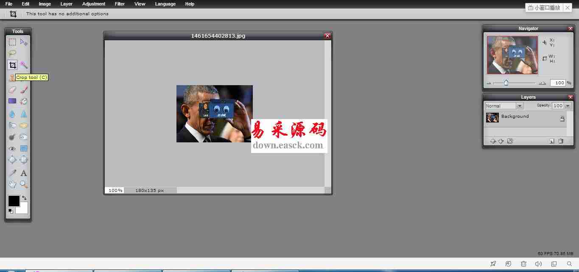Select the Blur water drop tool
This screenshot has height=272, width=579.
[12, 114]
